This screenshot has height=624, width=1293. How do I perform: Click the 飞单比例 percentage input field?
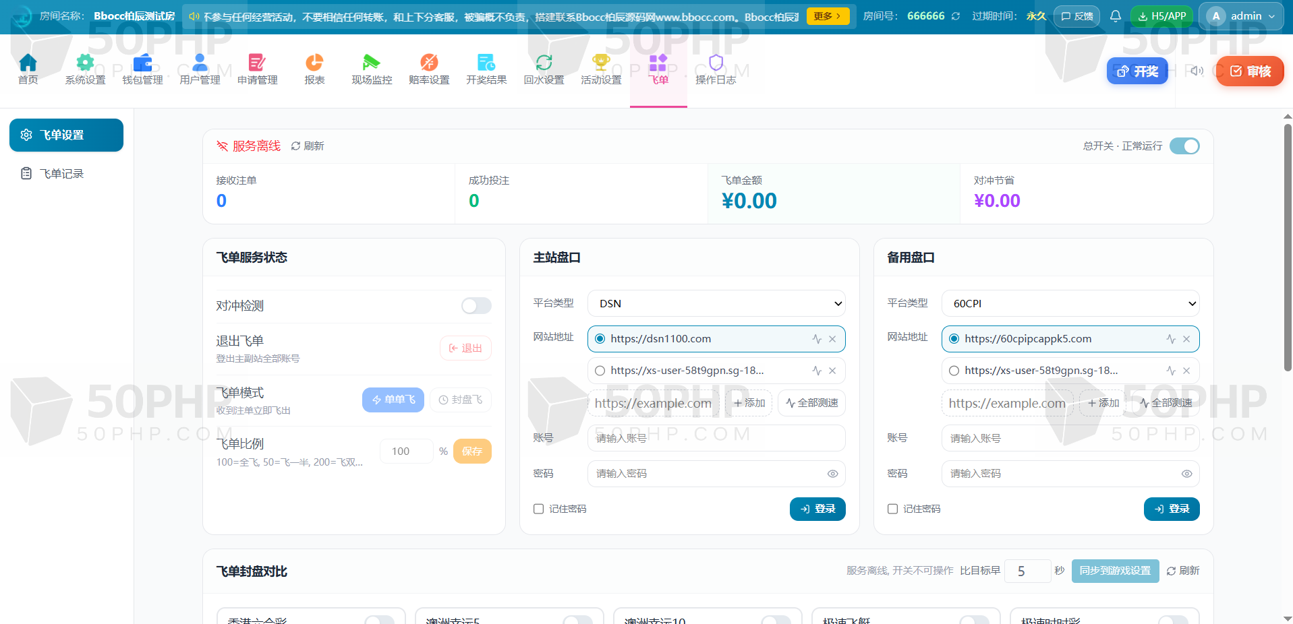(x=407, y=451)
